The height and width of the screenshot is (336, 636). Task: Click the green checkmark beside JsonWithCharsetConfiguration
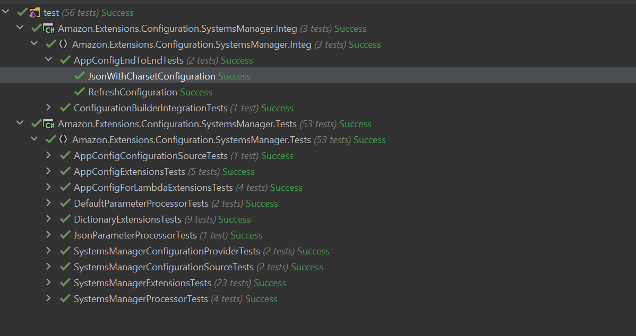80,76
